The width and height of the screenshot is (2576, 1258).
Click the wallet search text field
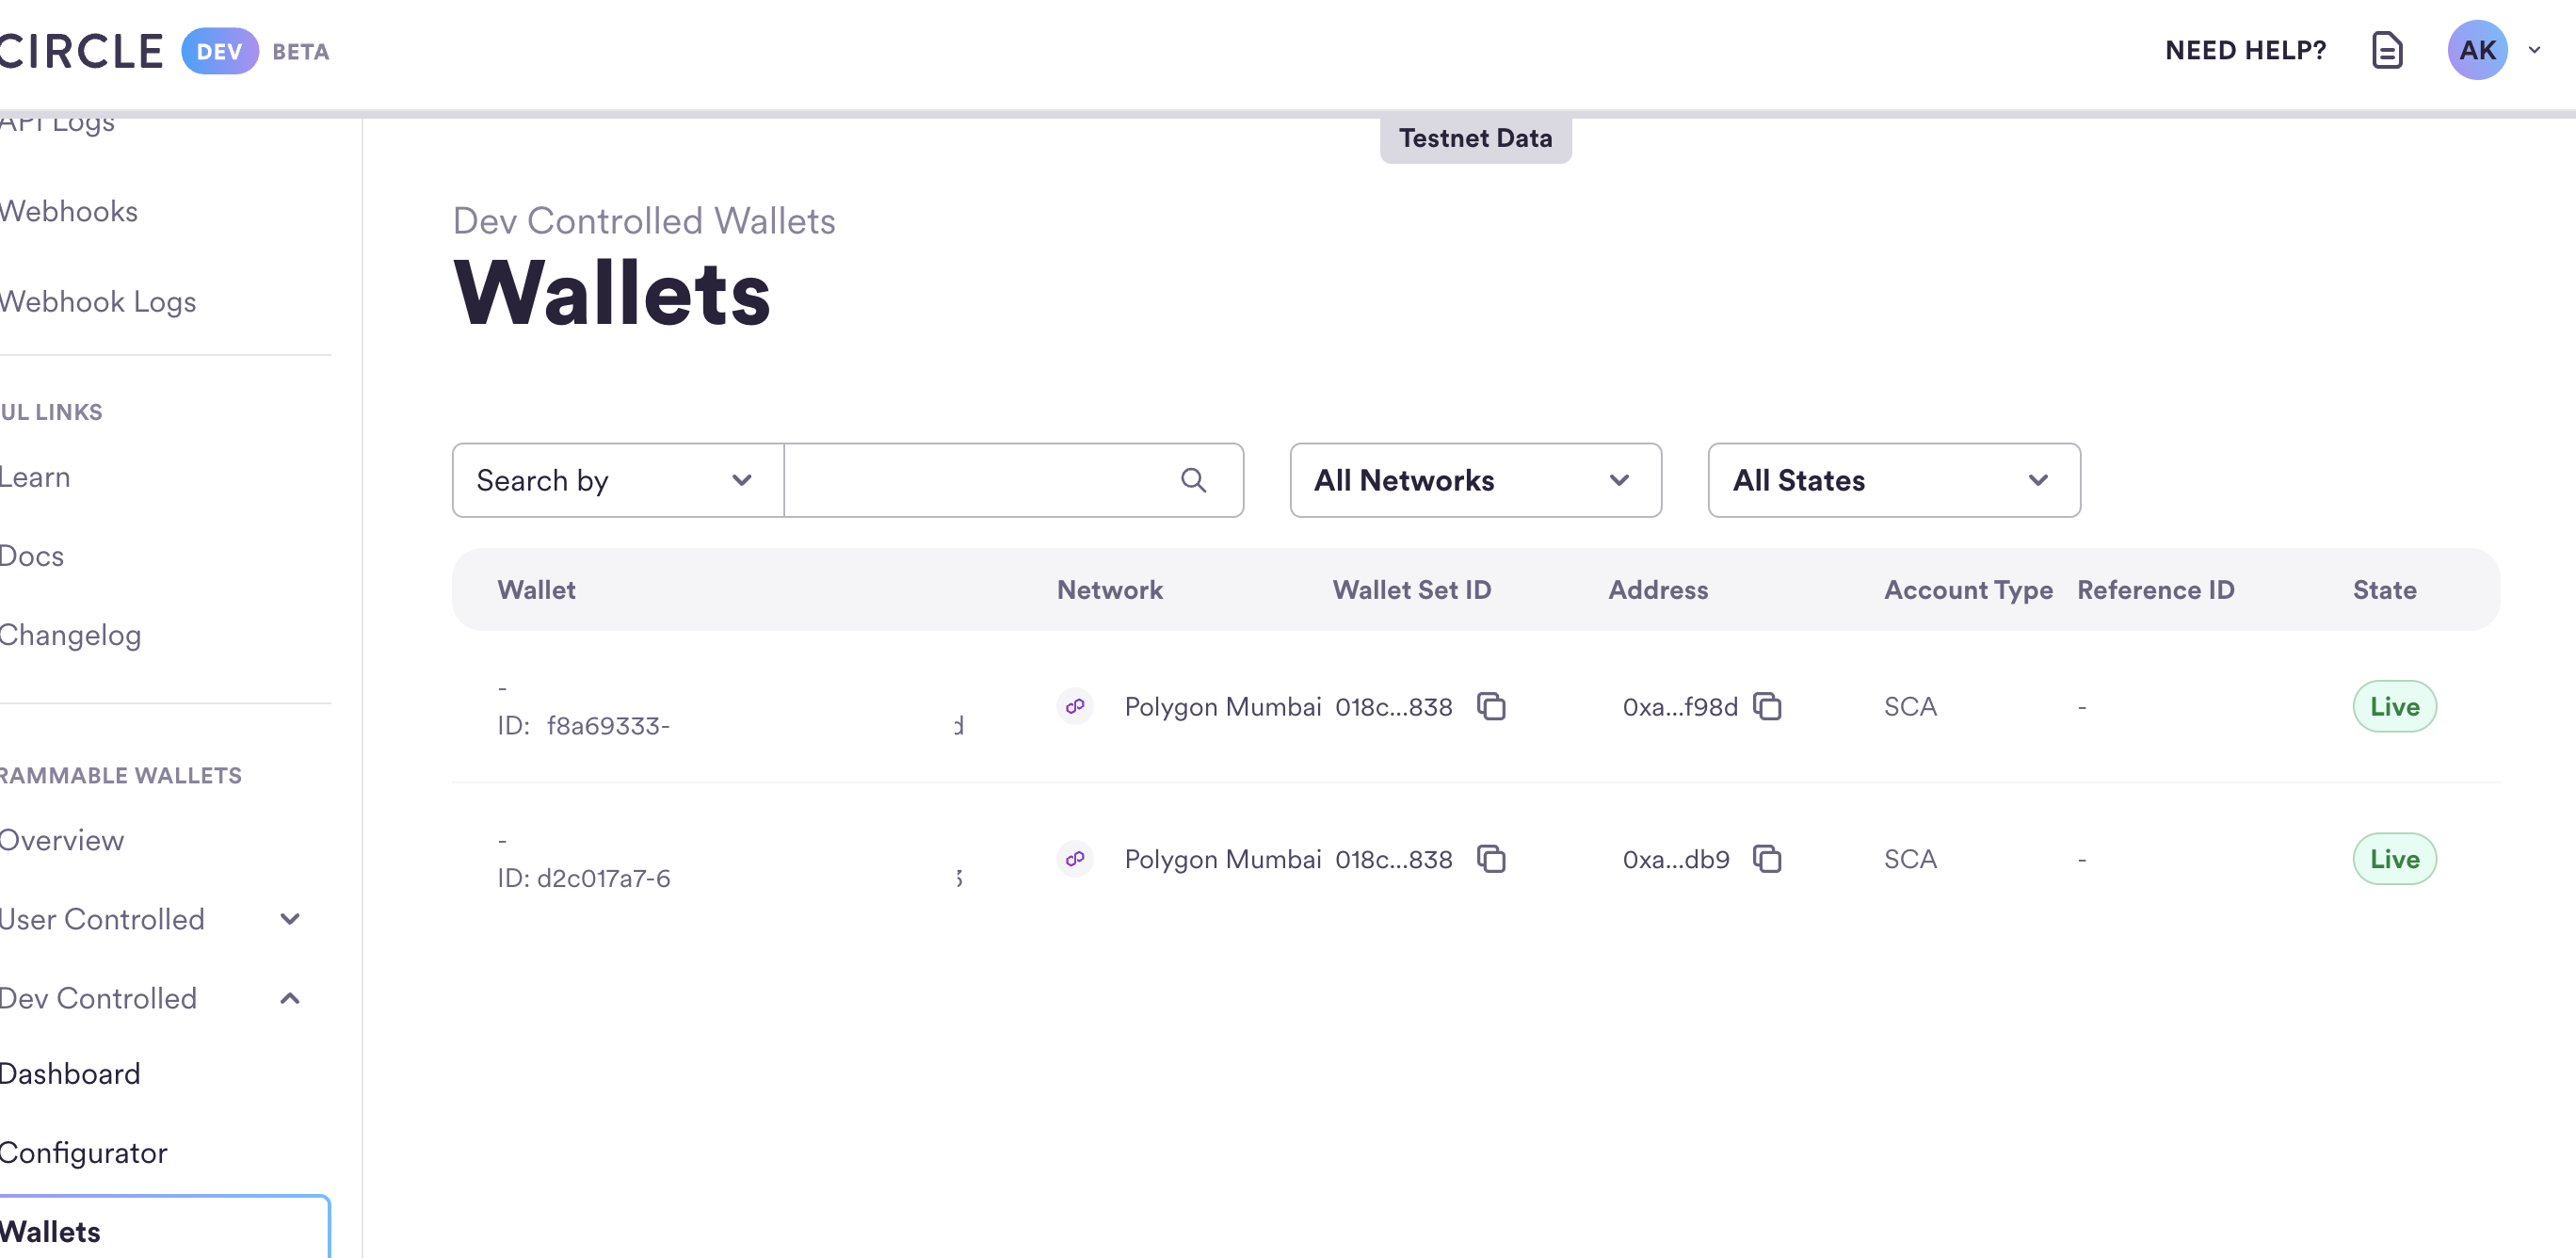[x=980, y=481]
